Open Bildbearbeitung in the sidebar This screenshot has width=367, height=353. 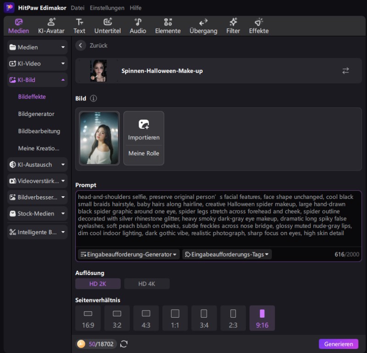[x=39, y=131]
